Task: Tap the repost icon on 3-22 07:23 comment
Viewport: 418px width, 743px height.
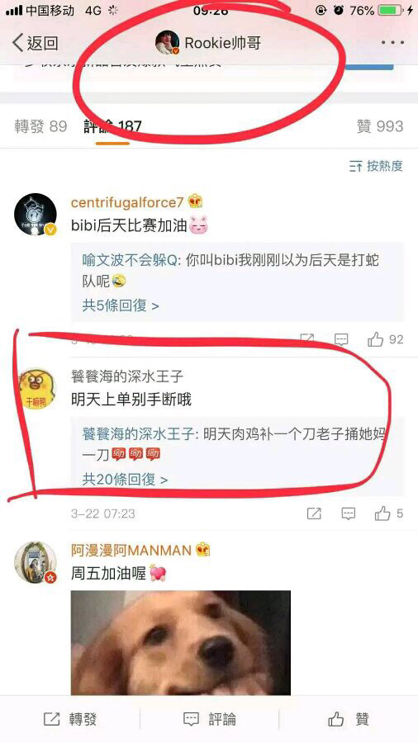Action: 314,513
